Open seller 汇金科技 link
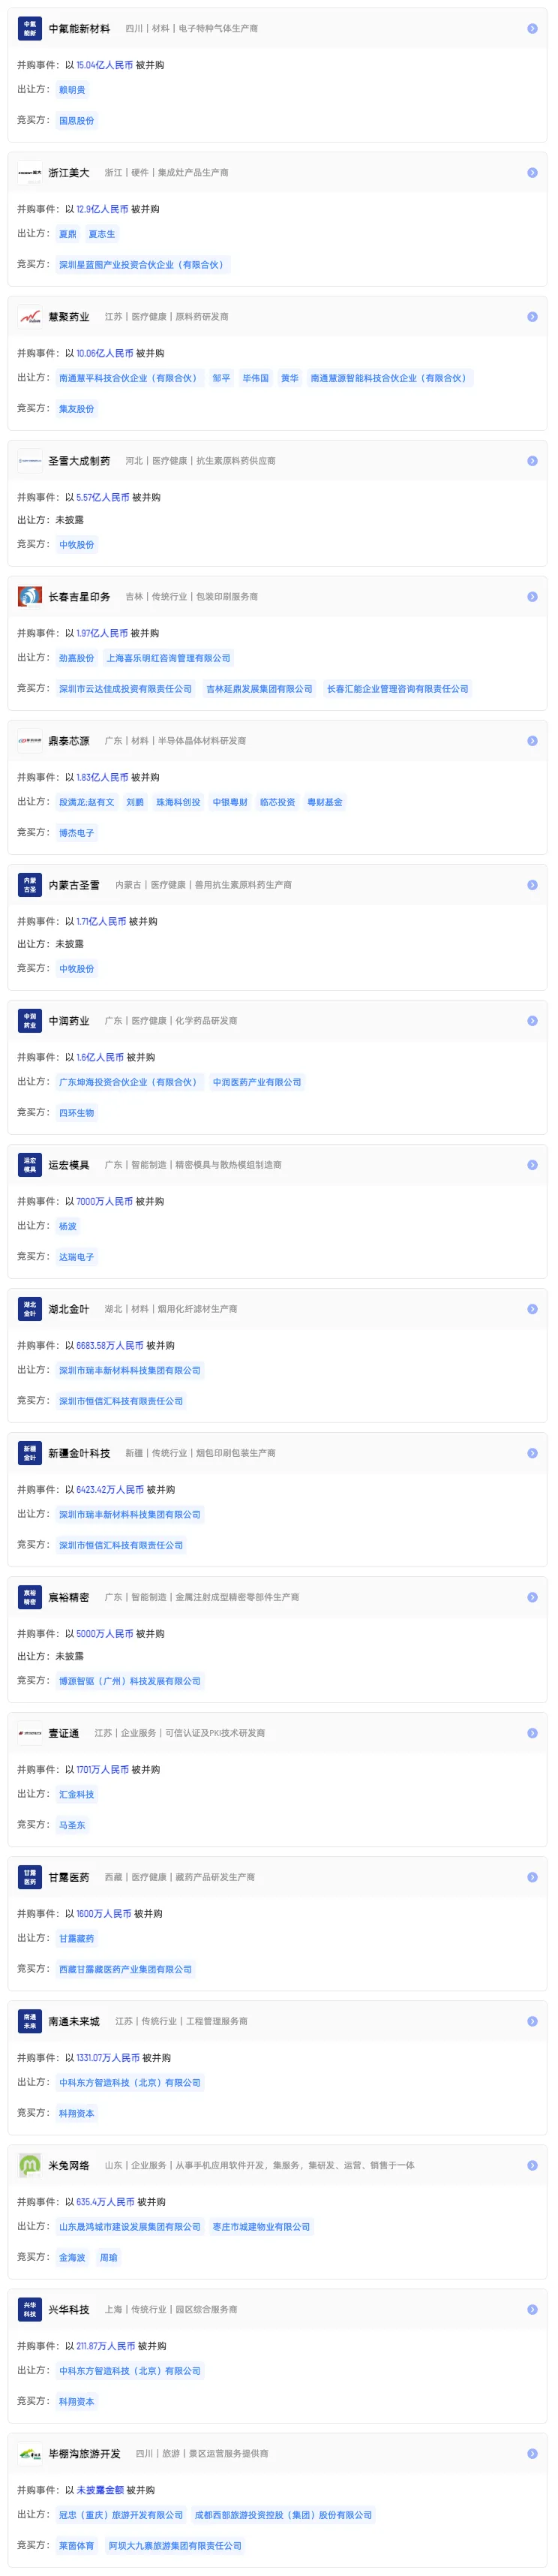Viewport: 558px width, 2576px height. click(76, 1794)
